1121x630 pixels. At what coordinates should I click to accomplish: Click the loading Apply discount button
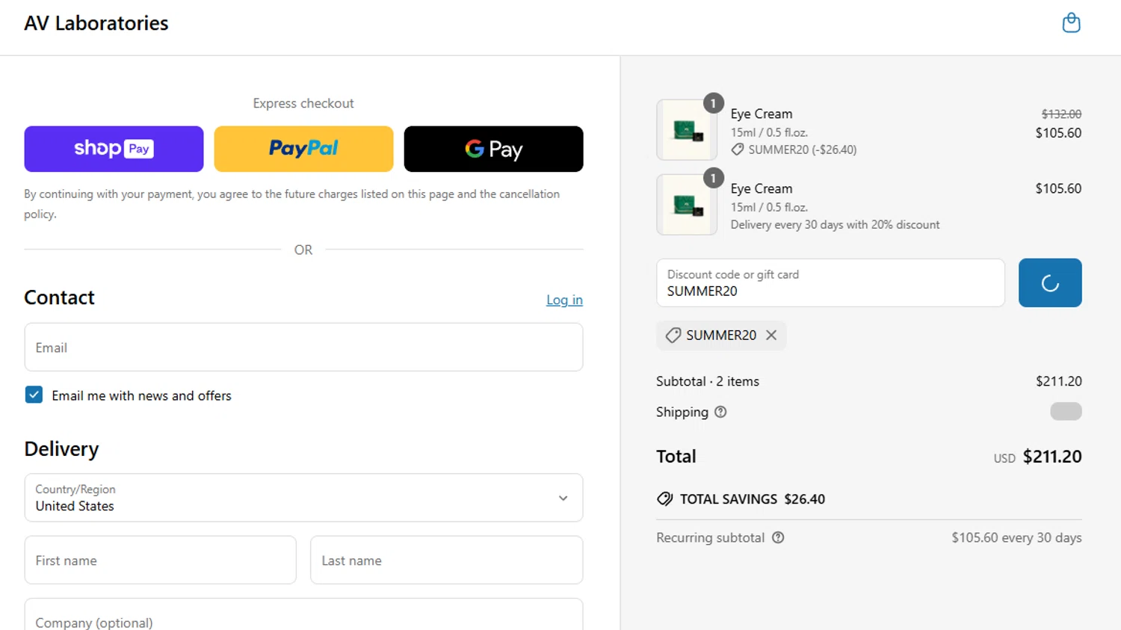1050,282
